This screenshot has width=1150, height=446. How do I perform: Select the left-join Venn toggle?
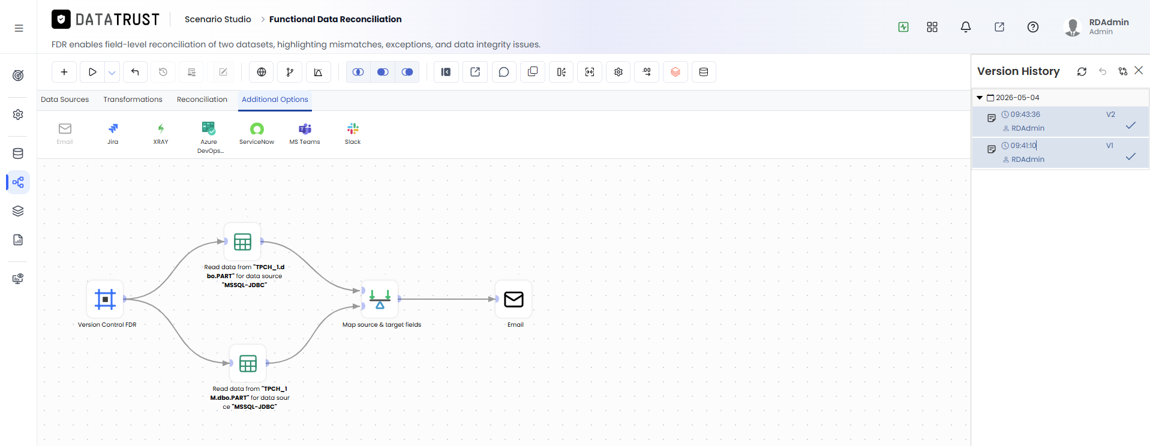click(358, 72)
